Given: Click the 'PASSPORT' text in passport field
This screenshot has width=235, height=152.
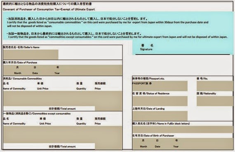Looking at the screenshot, I should (142, 83).
